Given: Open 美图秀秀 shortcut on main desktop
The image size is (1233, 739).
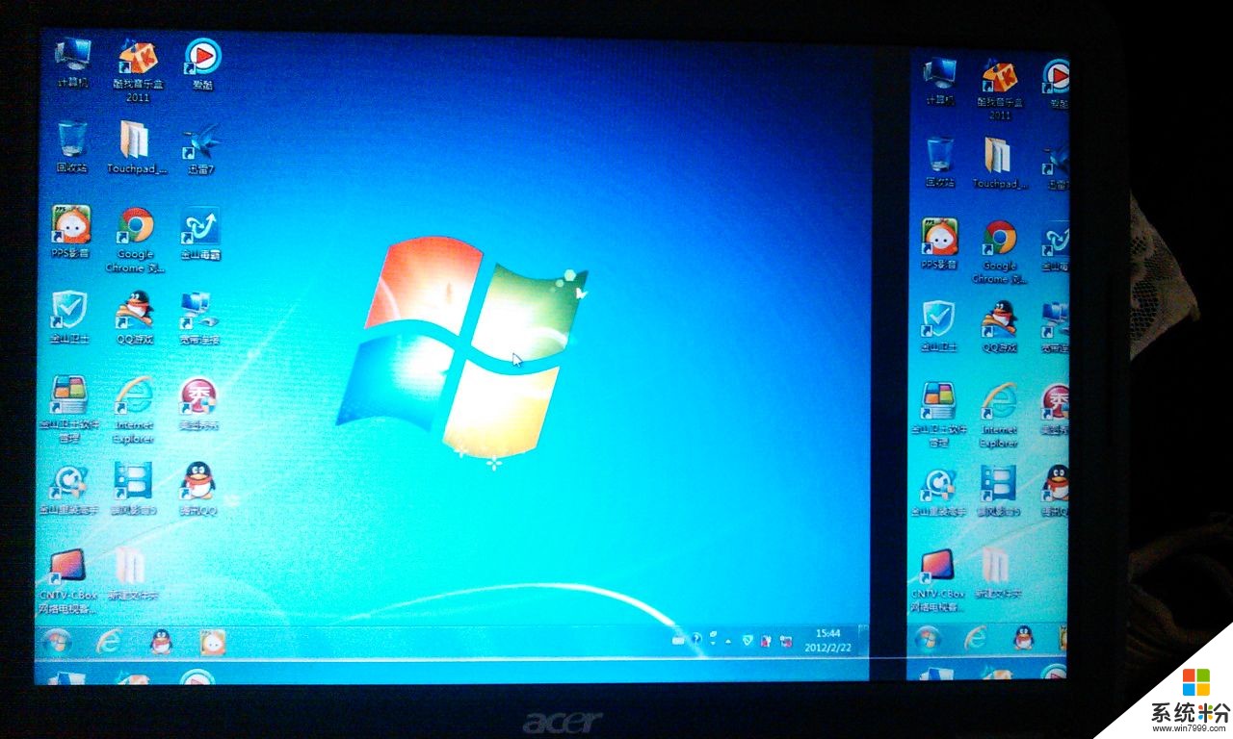Looking at the screenshot, I should [x=198, y=404].
